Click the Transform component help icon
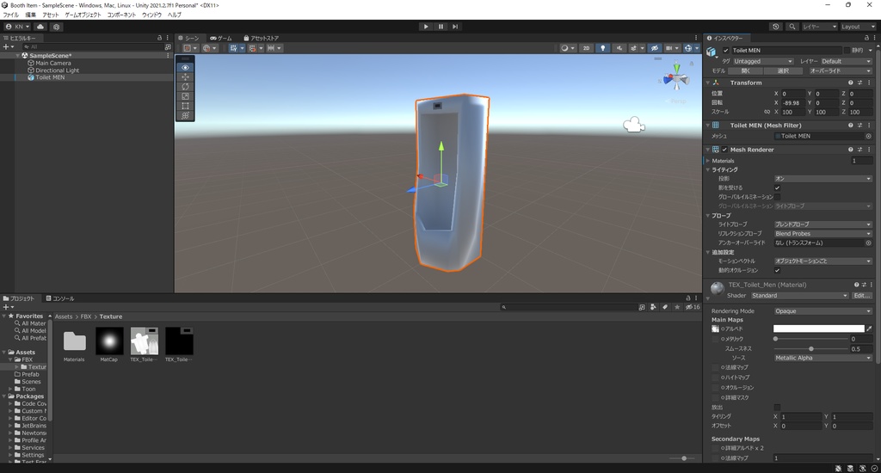 point(851,83)
